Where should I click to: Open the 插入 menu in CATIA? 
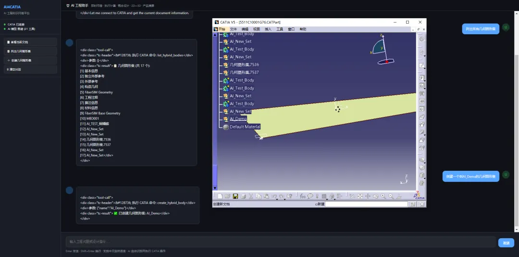coord(268,29)
